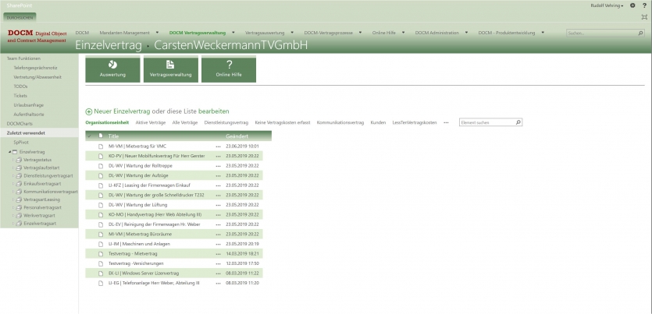Open the DOCM - Produktentwicklung dropdown arrow
Viewport: 652px width, 314px height.
(x=543, y=33)
